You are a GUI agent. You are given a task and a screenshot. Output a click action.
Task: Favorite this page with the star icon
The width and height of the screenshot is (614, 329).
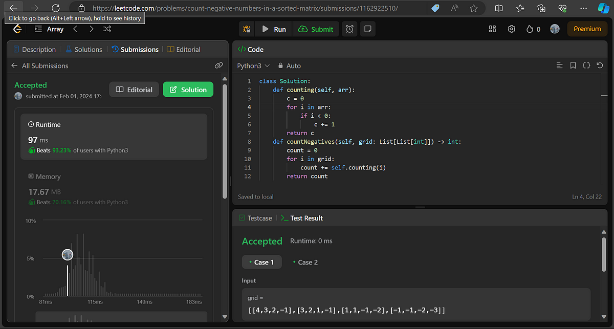[x=474, y=8]
